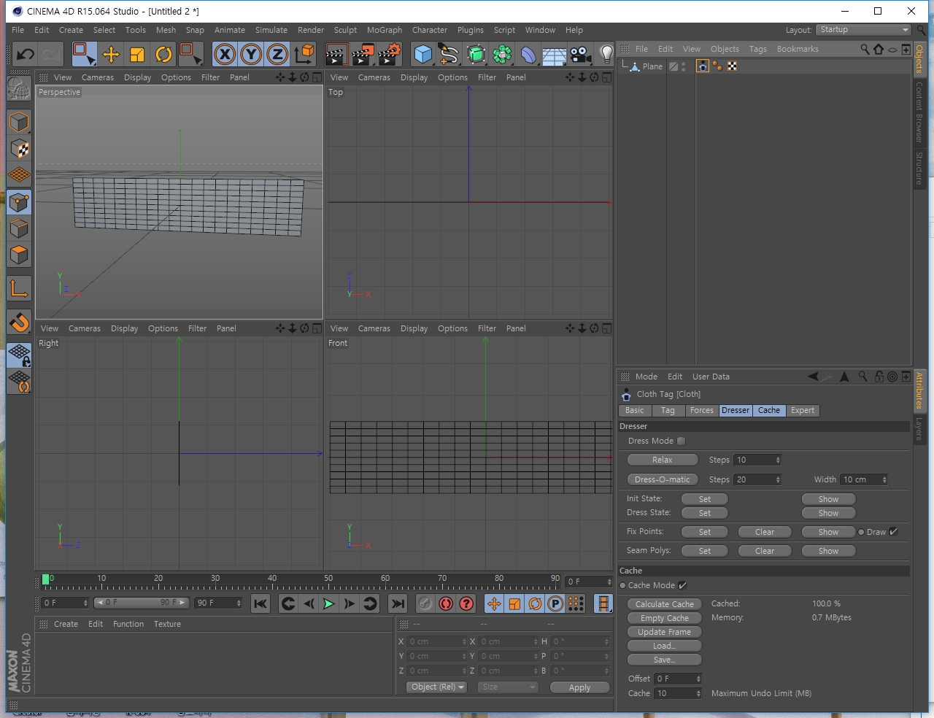Click the coordinate system icon
Image resolution: width=934 pixels, height=718 pixels.
pos(304,54)
